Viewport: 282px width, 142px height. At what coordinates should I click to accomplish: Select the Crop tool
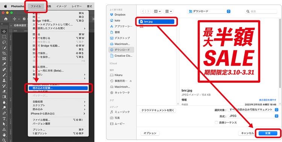click(x=4, y=53)
